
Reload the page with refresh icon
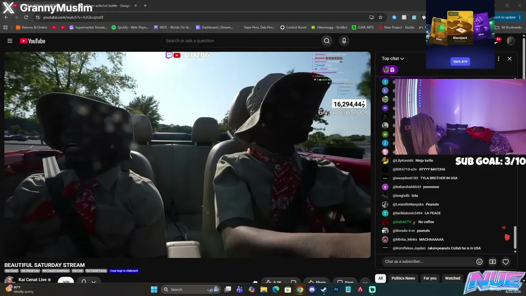click(x=26, y=17)
